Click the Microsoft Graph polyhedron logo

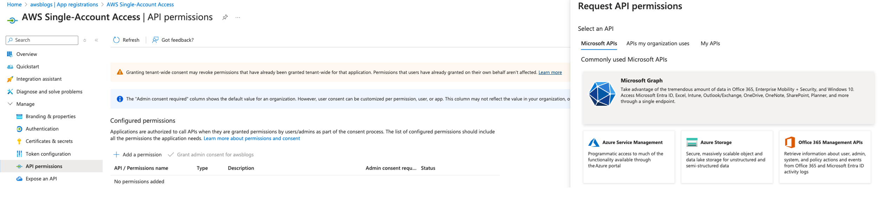click(601, 94)
